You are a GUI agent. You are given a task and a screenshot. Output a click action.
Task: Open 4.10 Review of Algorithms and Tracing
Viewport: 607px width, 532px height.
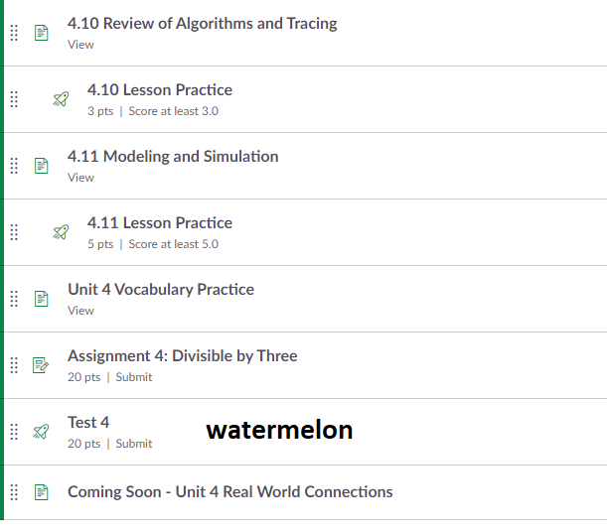202,24
